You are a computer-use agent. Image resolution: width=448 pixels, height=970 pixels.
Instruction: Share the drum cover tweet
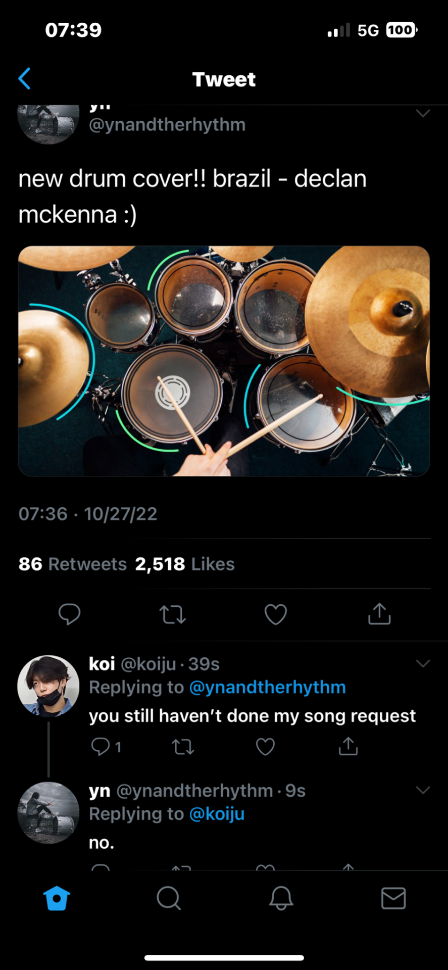pyautogui.click(x=379, y=614)
